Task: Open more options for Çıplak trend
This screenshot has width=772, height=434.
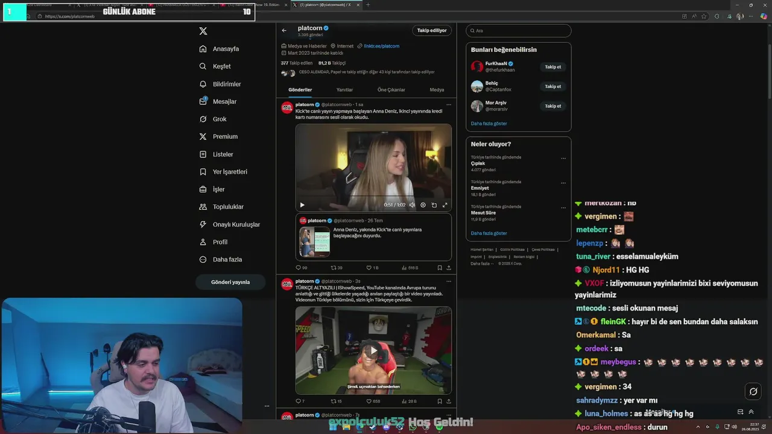Action: 563,159
